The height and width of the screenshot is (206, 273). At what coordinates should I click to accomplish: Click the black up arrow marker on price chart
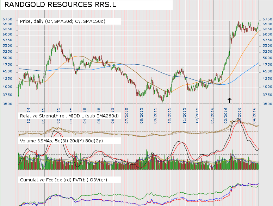coord(230,100)
